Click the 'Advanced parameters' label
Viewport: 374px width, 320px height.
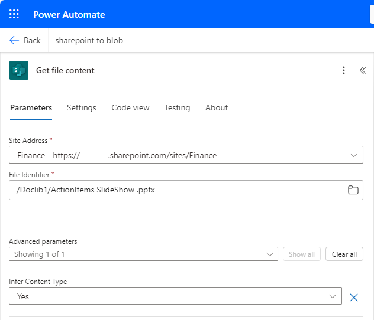43,241
